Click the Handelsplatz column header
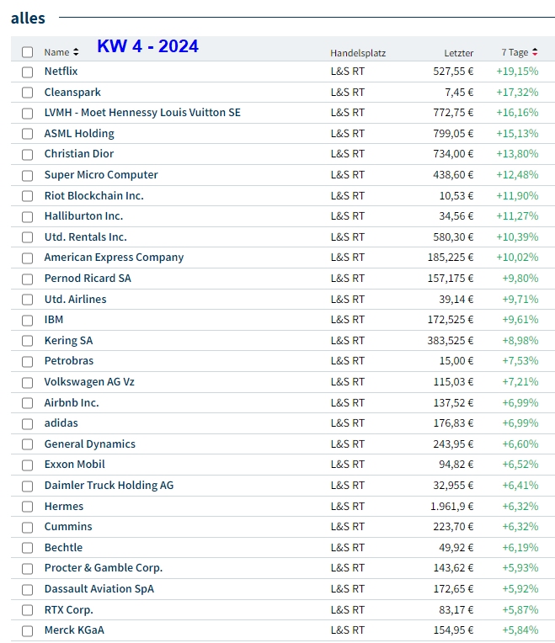 coord(358,53)
